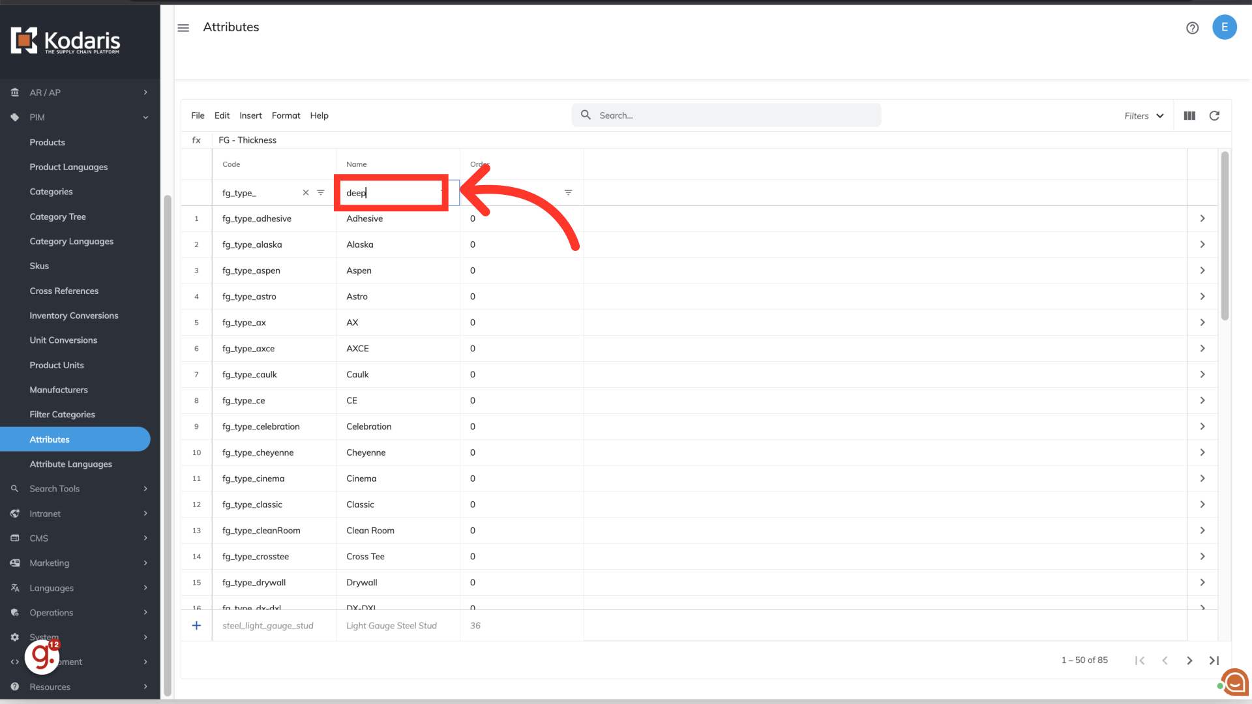The height and width of the screenshot is (704, 1252).
Task: Open the Products sidebar link
Action: click(x=47, y=142)
